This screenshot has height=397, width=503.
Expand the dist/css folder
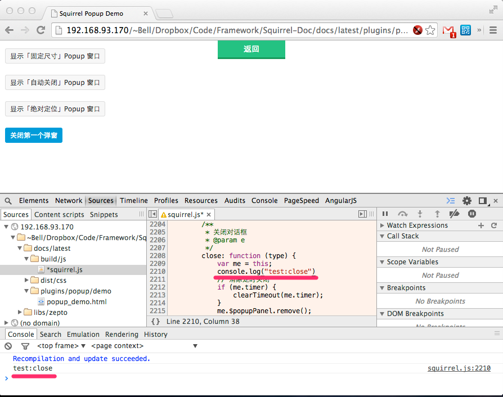click(26, 280)
